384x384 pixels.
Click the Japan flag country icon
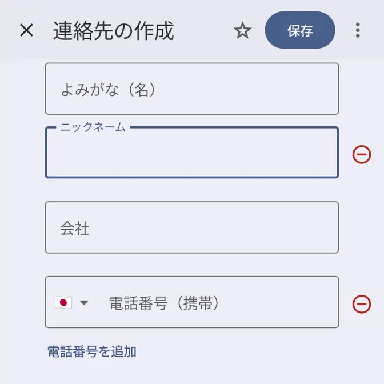click(x=63, y=303)
